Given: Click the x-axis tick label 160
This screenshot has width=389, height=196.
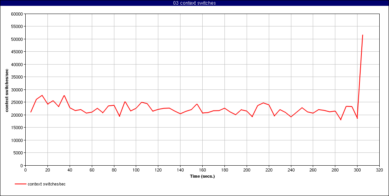Looking at the screenshot, I should [x=202, y=170].
